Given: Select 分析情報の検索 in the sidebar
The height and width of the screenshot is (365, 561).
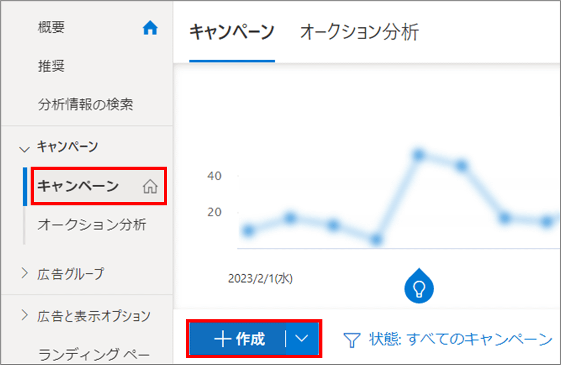Looking at the screenshot, I should point(85,105).
